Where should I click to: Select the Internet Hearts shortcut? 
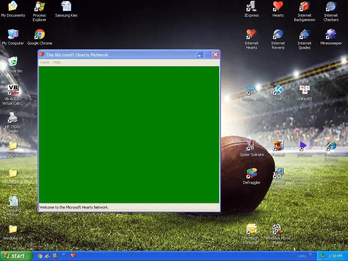click(251, 39)
